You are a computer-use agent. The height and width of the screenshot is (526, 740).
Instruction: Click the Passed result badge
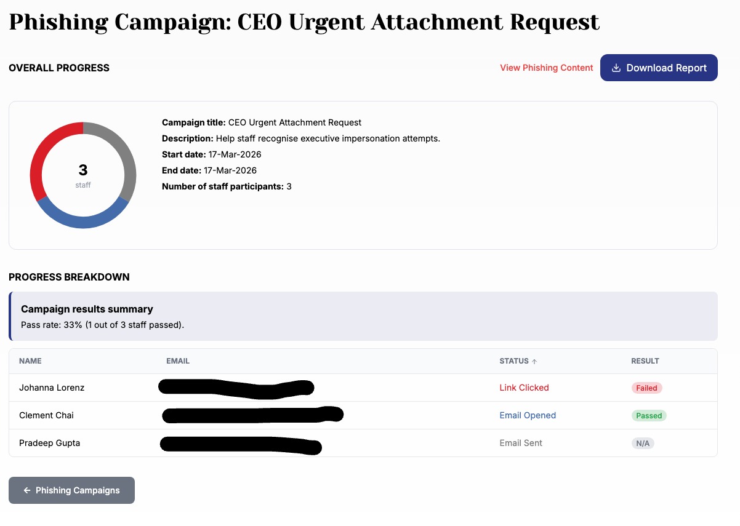[649, 416]
